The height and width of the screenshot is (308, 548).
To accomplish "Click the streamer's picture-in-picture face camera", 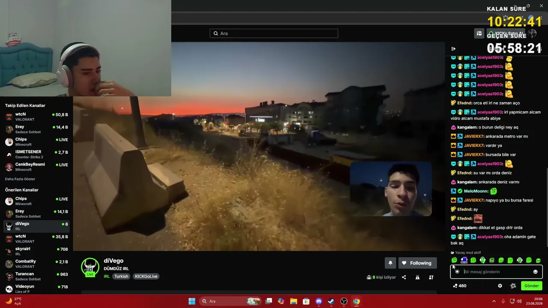I will (x=391, y=189).
